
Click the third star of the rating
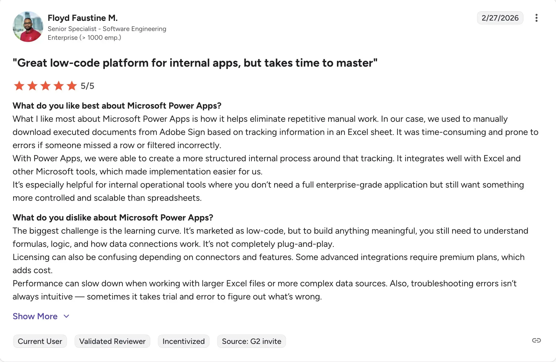pyautogui.click(x=46, y=86)
